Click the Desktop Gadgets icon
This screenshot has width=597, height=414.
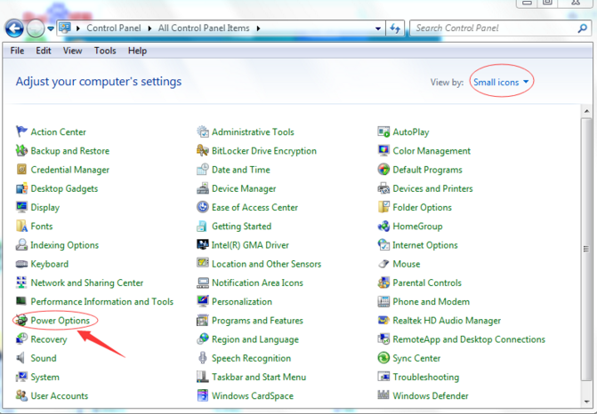[x=21, y=188]
